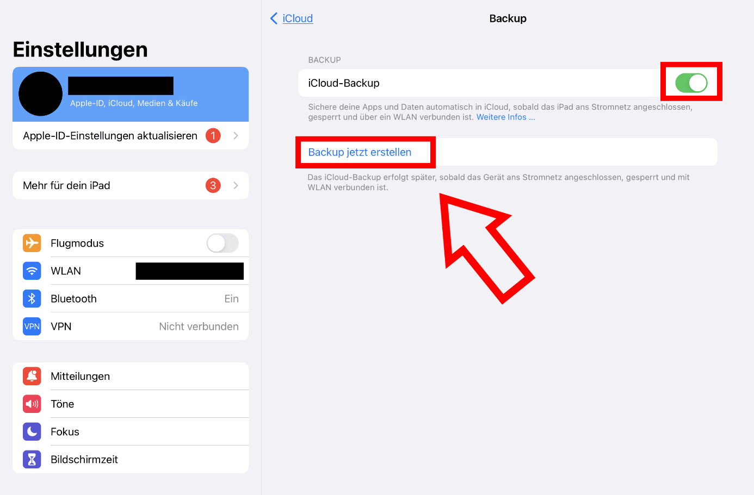Tap the red badge on Mehr für dein iPad
The height and width of the screenshot is (495, 754).
213,185
